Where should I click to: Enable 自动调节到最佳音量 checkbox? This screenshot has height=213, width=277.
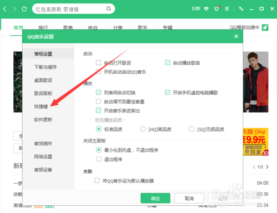coord(99,102)
